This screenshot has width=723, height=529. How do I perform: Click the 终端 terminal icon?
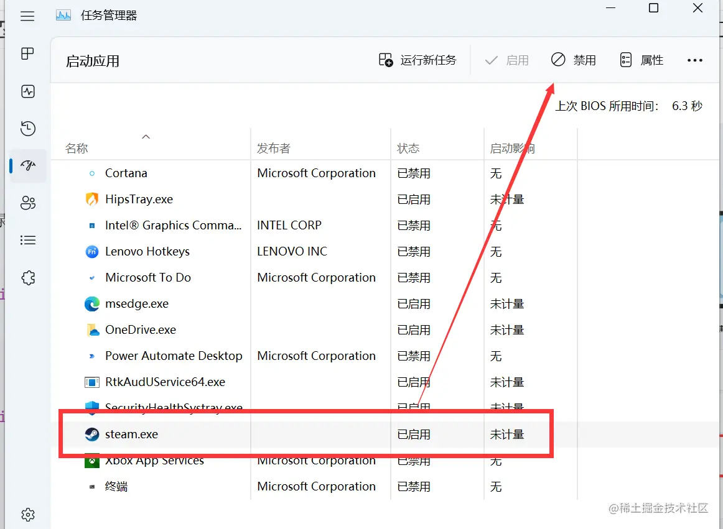pos(91,487)
